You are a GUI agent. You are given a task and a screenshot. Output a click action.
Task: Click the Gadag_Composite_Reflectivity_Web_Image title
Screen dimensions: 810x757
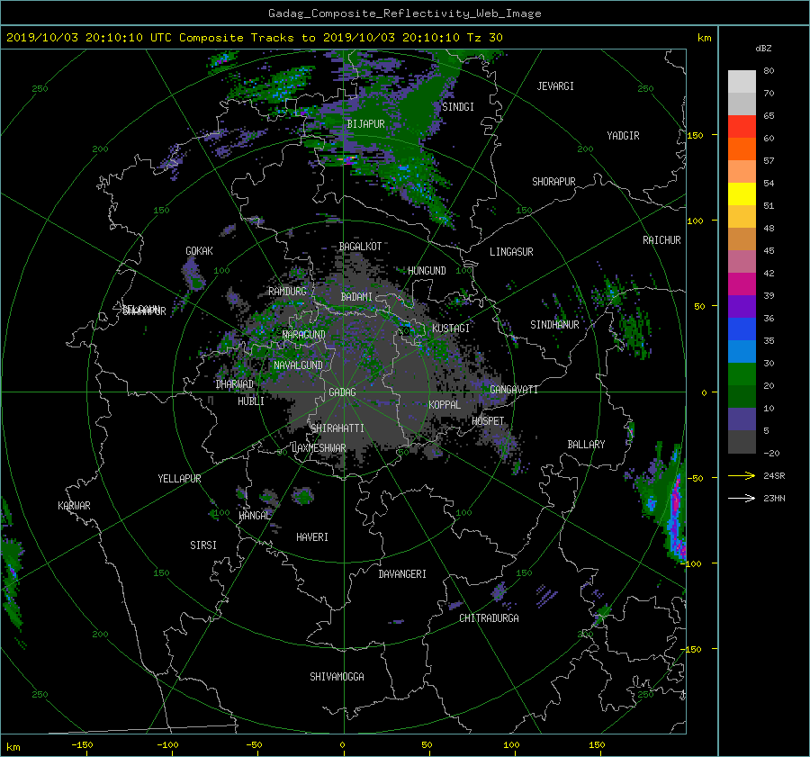point(404,14)
